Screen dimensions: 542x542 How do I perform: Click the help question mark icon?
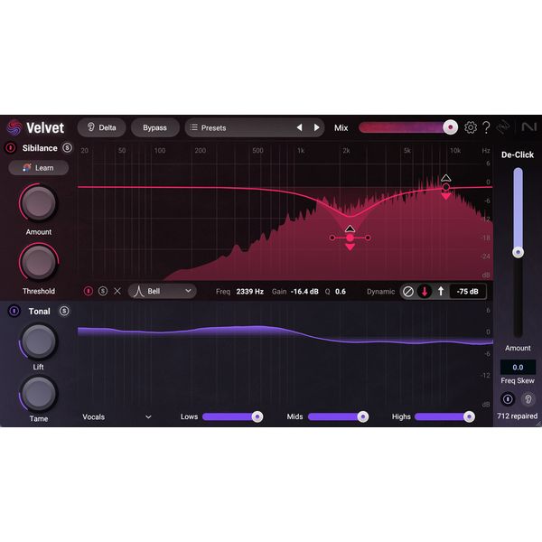[x=487, y=127]
